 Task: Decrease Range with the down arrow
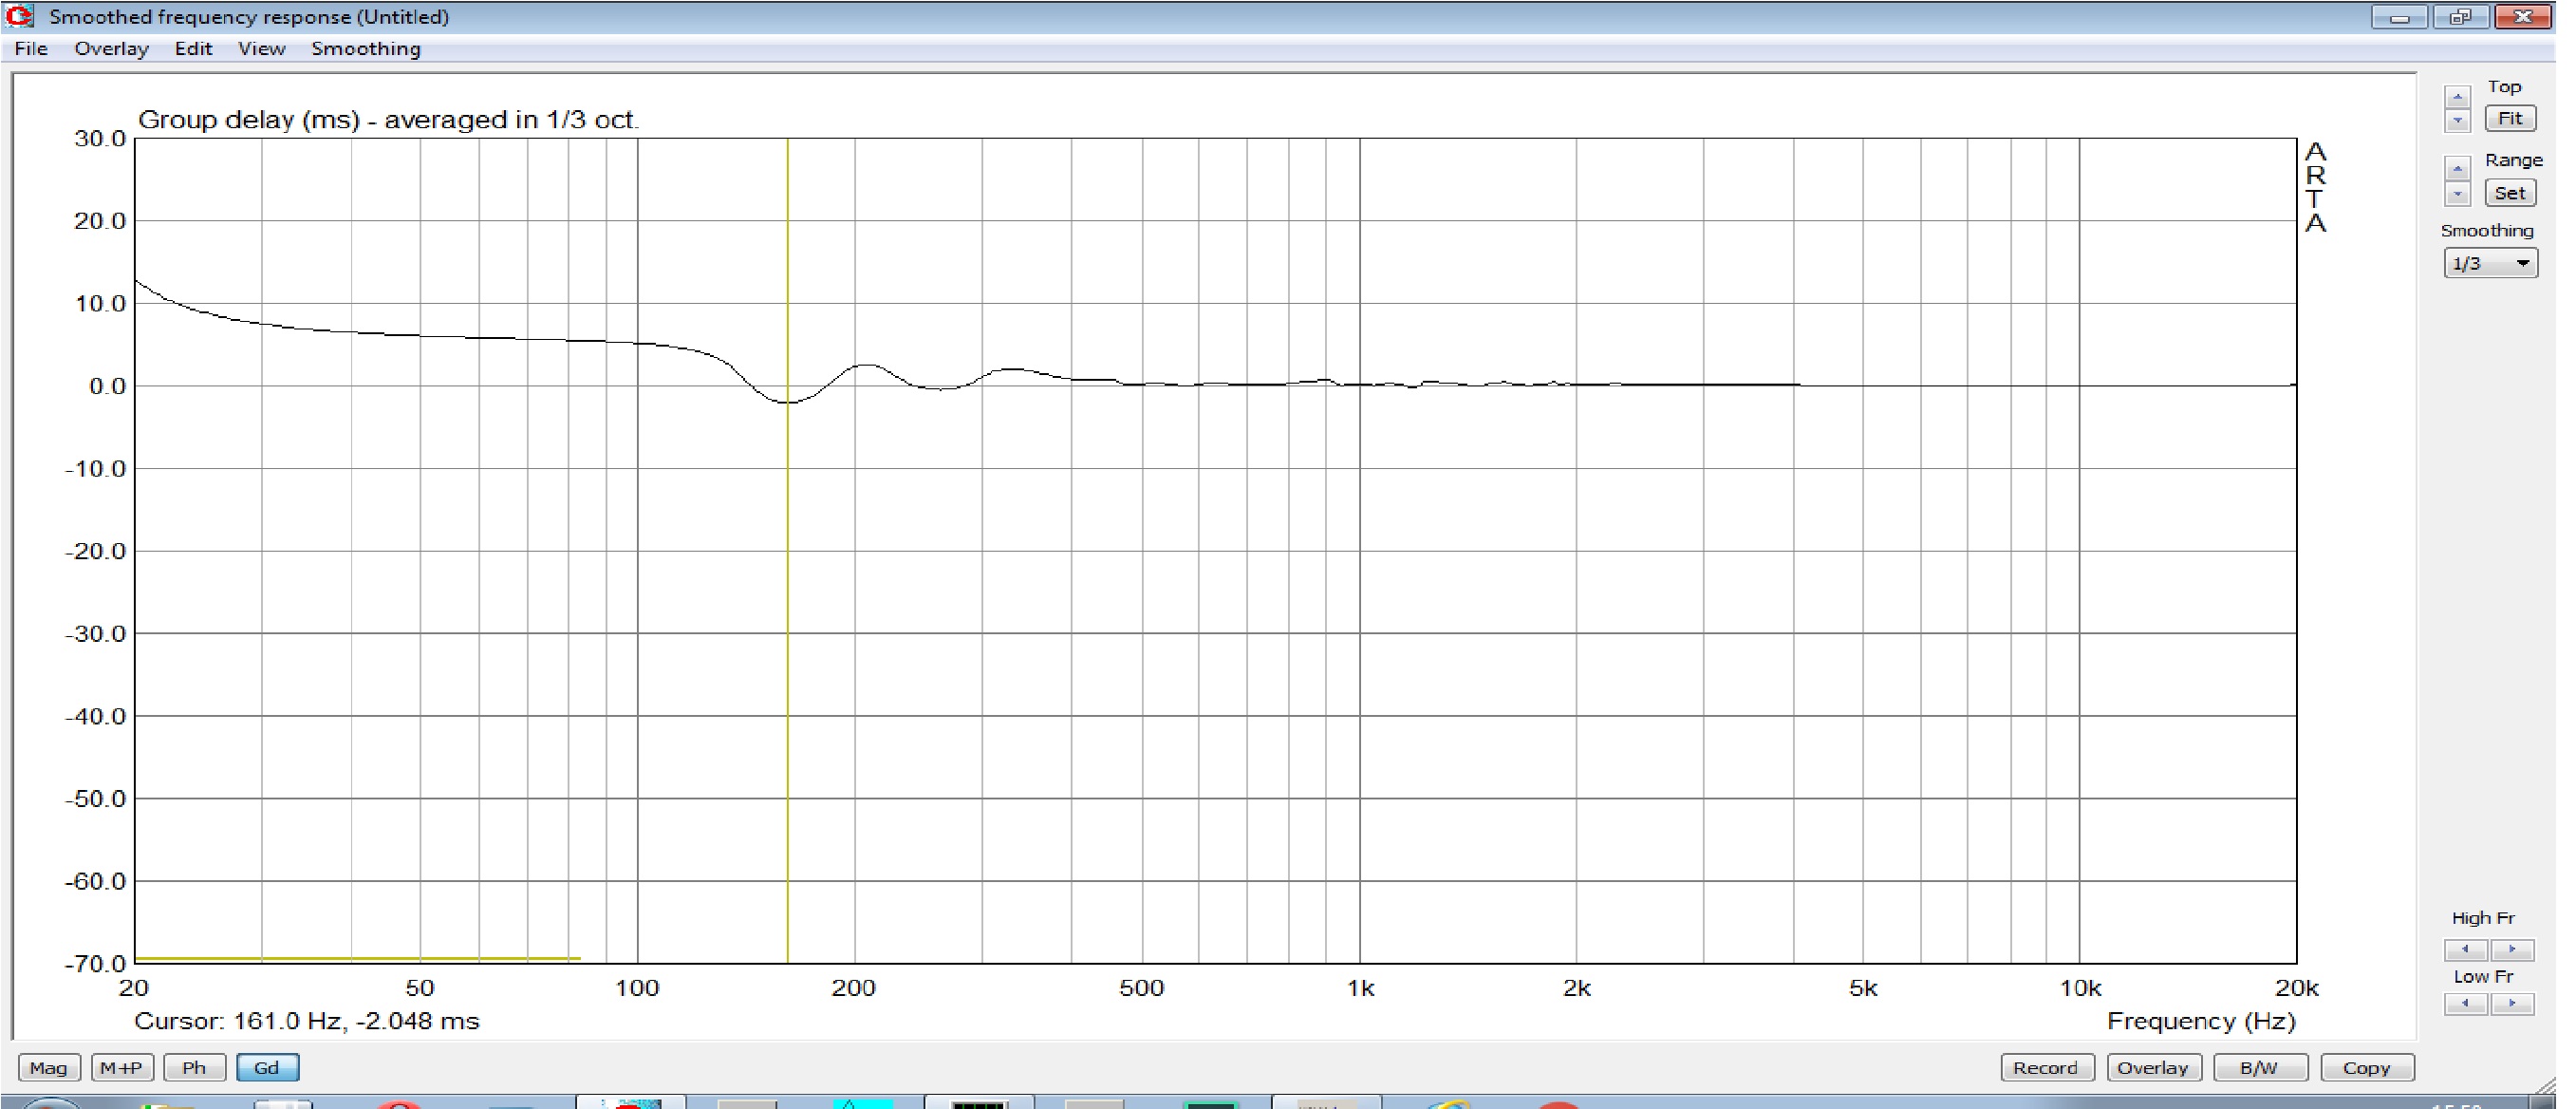pyautogui.click(x=2457, y=194)
